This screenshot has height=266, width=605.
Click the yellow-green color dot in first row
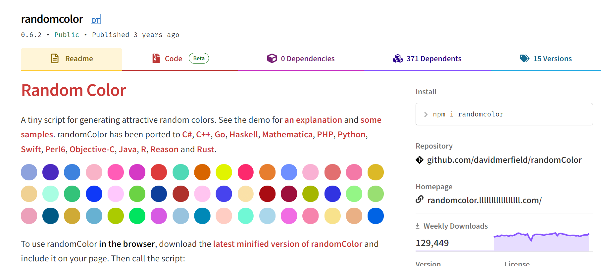[224, 172]
